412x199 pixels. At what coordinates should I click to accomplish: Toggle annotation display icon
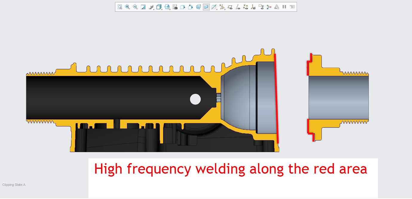[x=261, y=7]
